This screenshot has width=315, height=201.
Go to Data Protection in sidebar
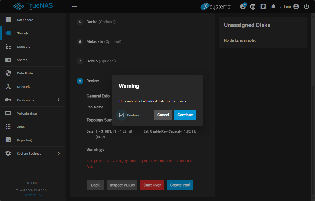tap(28, 73)
